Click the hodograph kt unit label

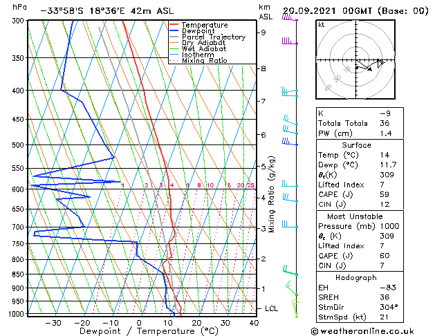pos(322,25)
